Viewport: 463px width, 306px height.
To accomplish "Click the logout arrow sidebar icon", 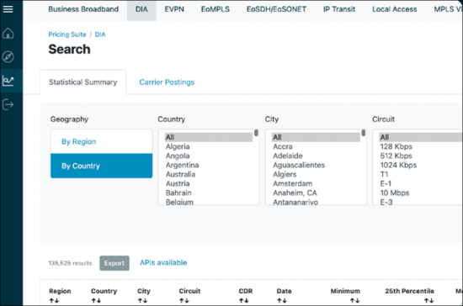I will [8, 104].
